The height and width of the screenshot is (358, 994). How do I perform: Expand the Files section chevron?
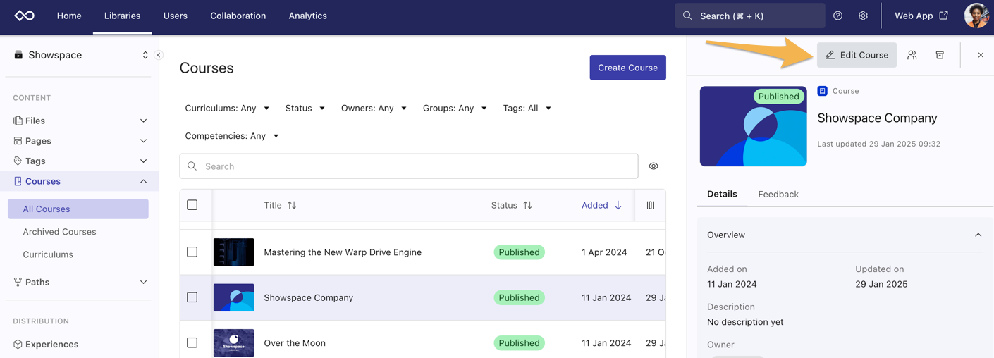[x=143, y=121]
